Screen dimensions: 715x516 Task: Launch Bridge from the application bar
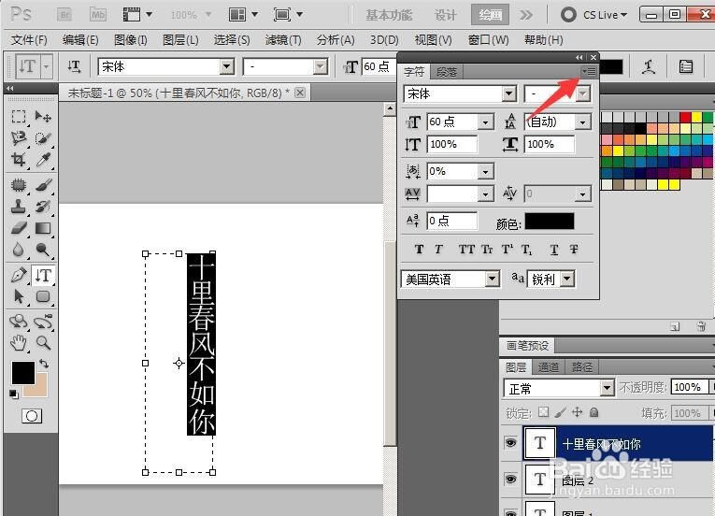click(64, 15)
